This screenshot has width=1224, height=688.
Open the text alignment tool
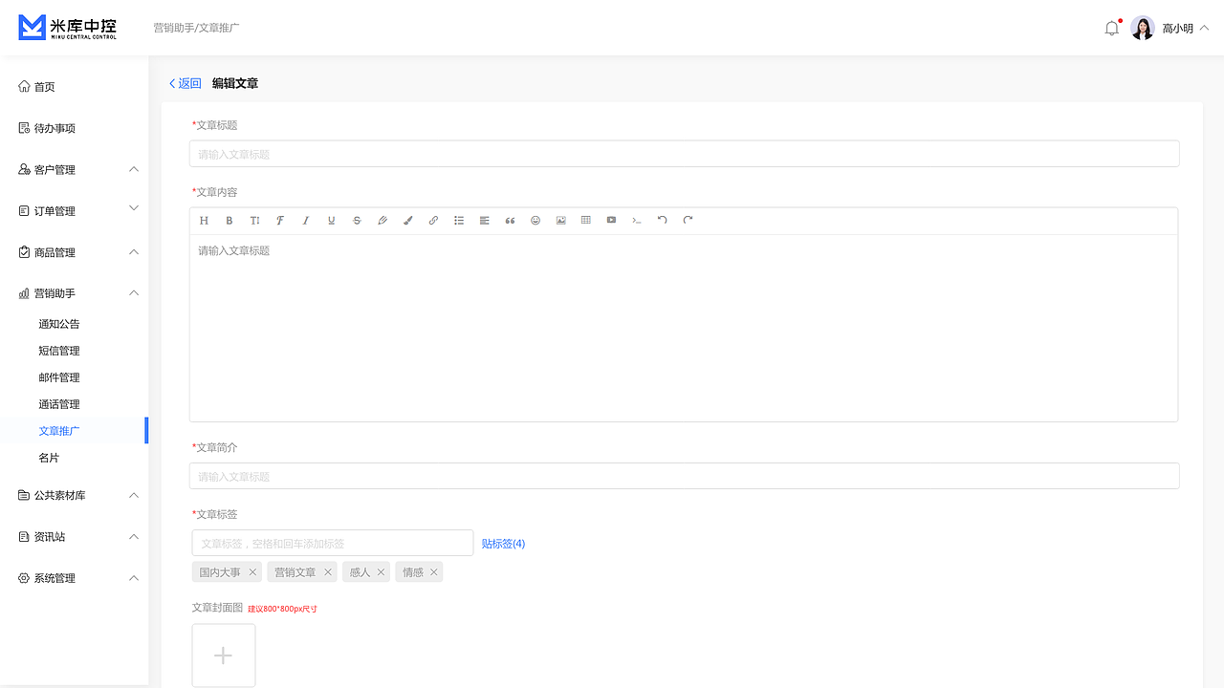485,221
